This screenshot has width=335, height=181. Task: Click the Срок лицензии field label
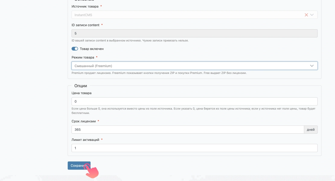(84, 121)
